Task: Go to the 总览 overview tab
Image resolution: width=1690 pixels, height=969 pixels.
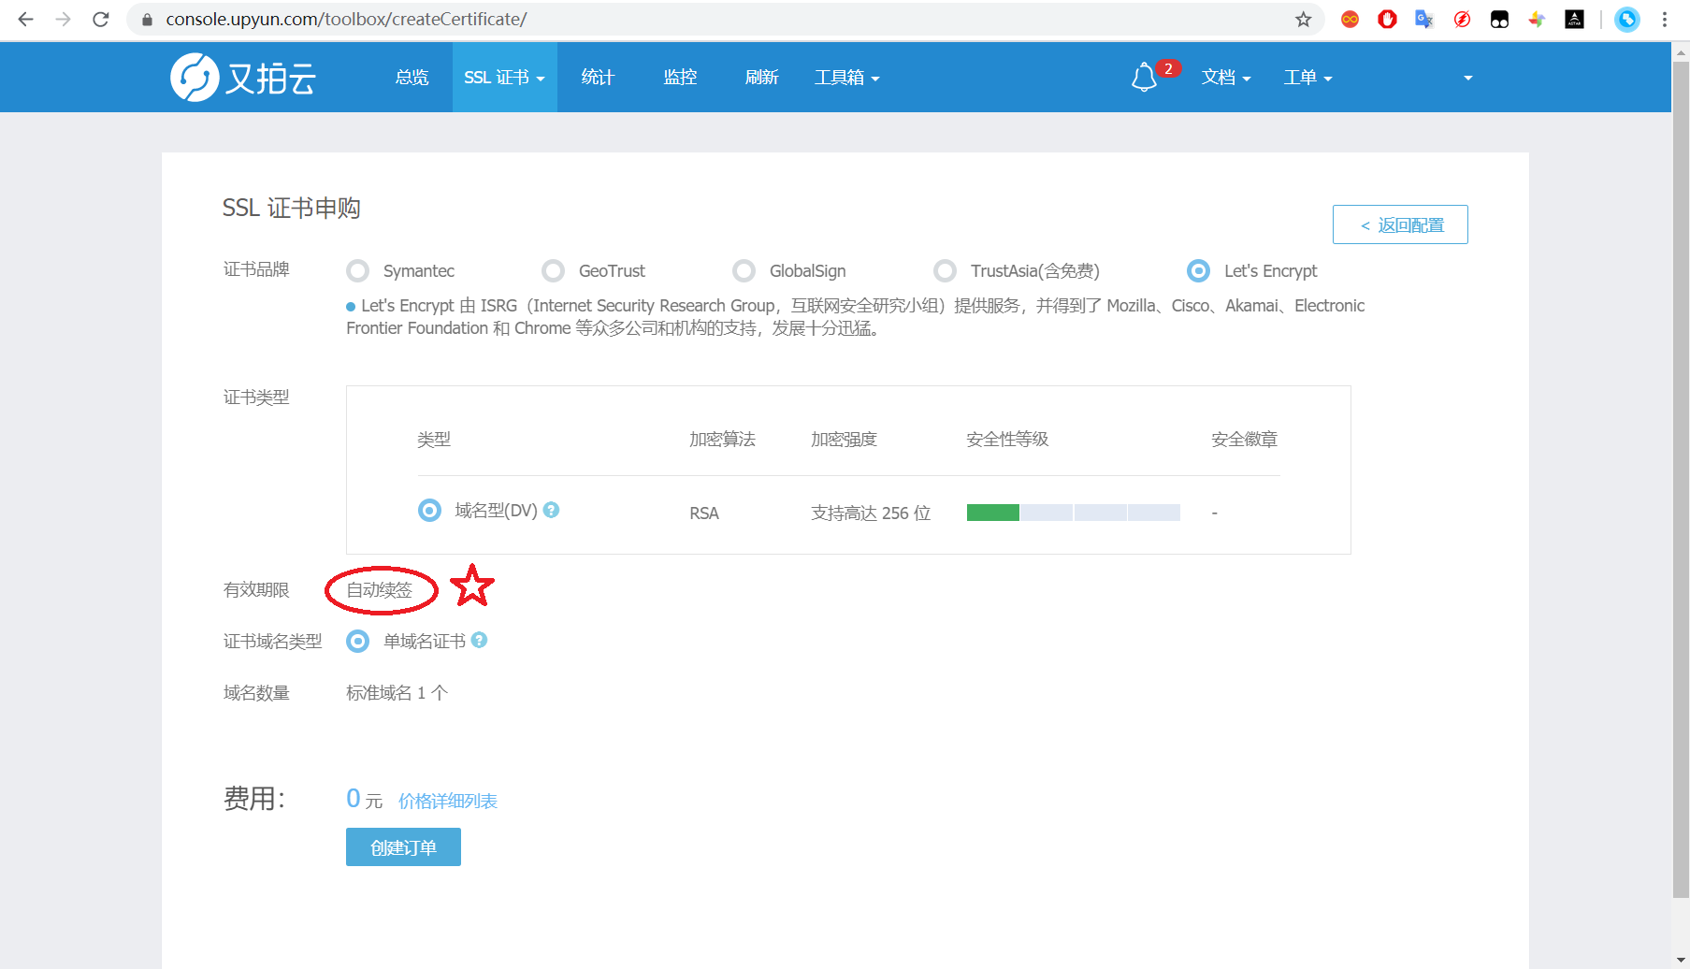Action: pyautogui.click(x=412, y=78)
